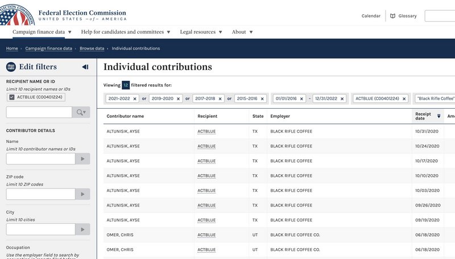Screen dimensions: 455x259
Task: Open ACTBLUE link in 09/19/2020 row
Action: click(x=206, y=220)
